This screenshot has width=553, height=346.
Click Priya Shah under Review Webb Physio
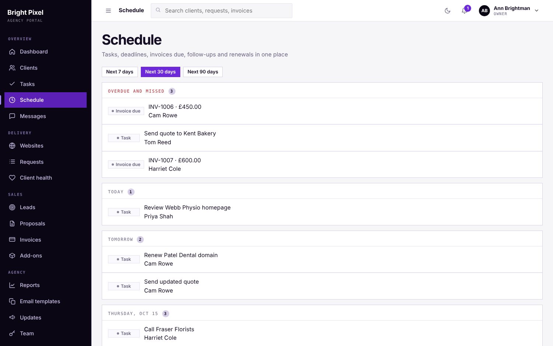159,217
